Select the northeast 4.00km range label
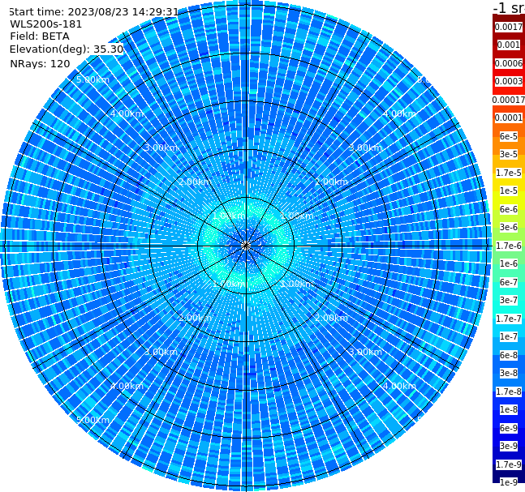 click(399, 113)
